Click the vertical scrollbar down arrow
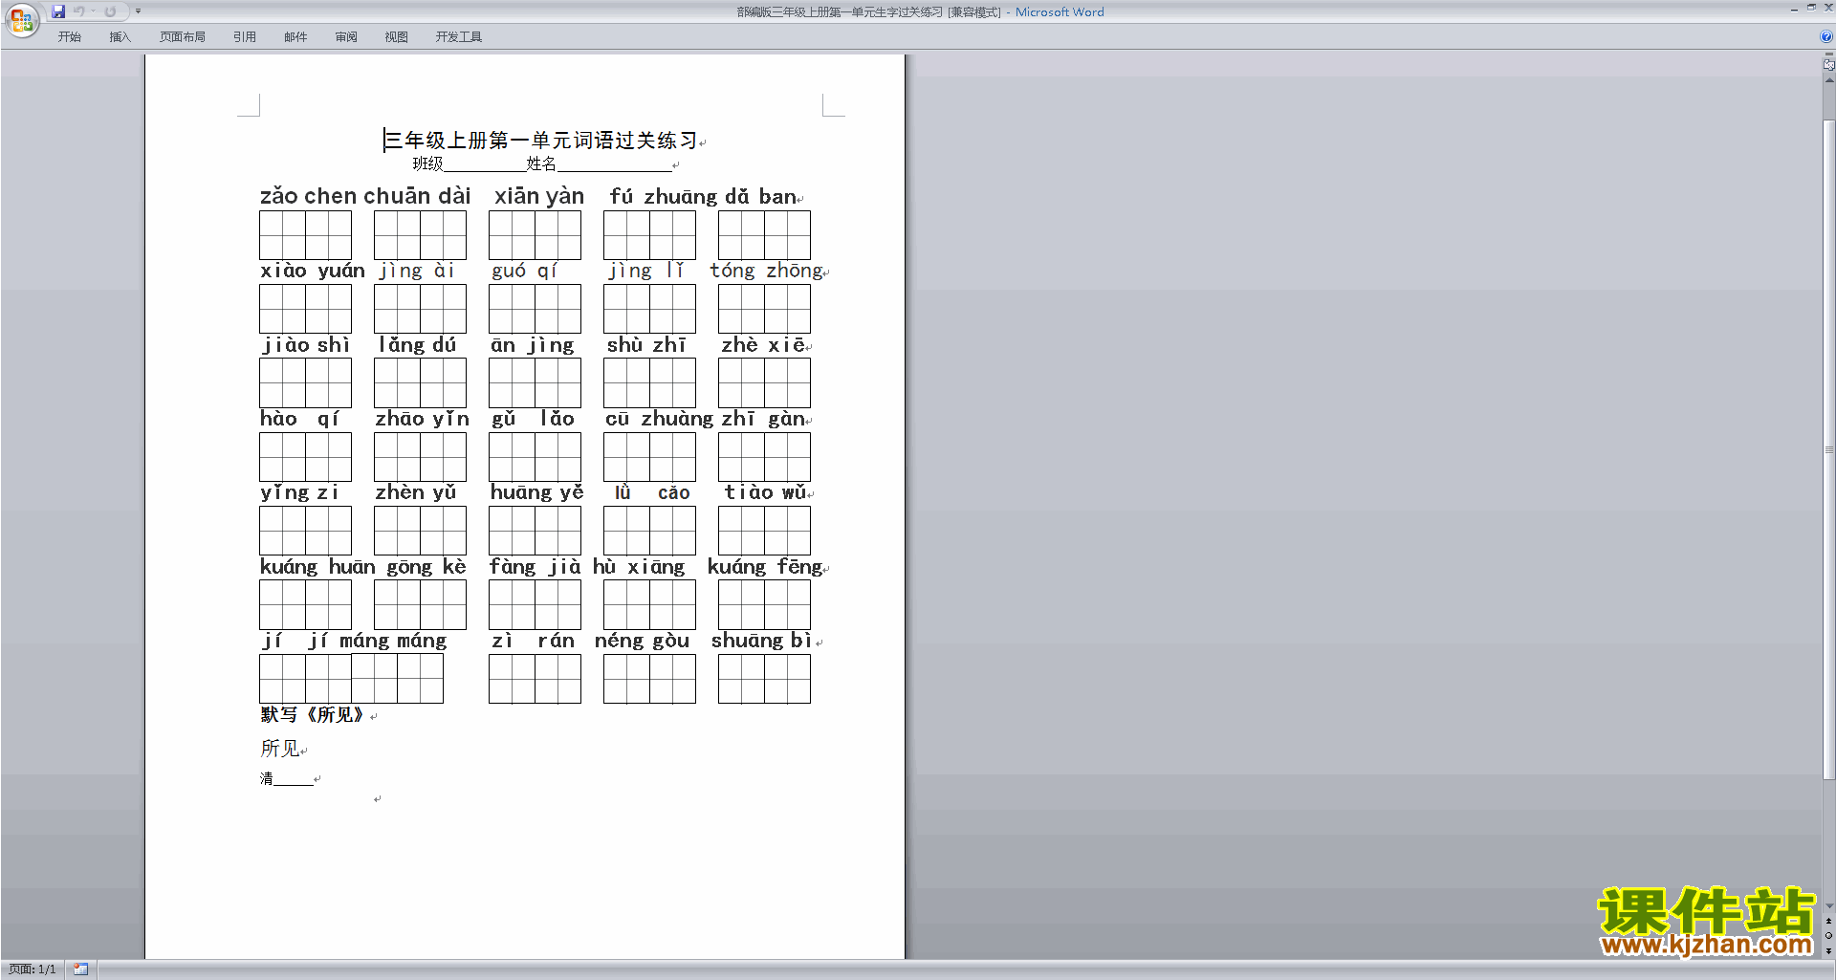 click(1829, 906)
